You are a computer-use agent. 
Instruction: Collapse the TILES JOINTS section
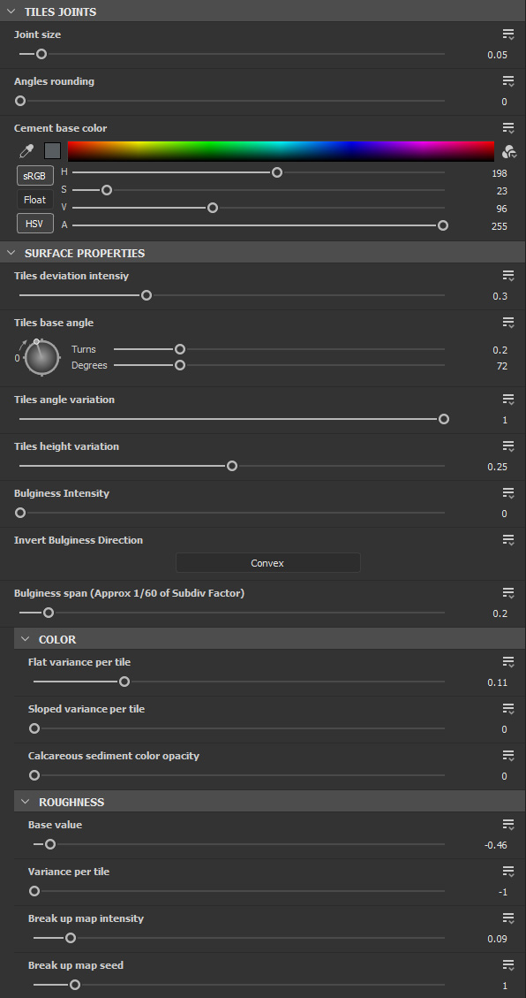tap(11, 11)
